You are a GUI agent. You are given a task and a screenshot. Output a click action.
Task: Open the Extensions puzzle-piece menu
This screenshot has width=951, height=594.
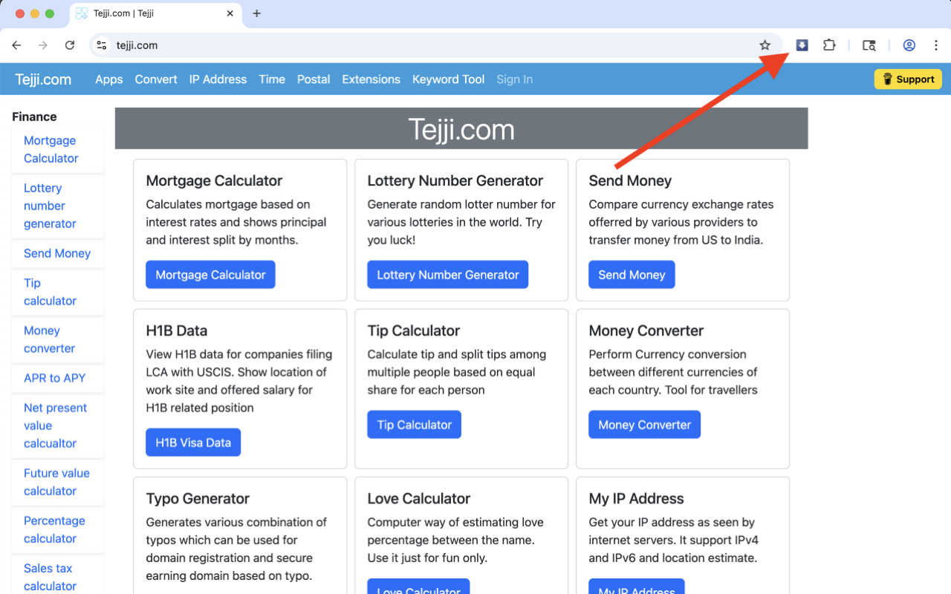(x=829, y=45)
